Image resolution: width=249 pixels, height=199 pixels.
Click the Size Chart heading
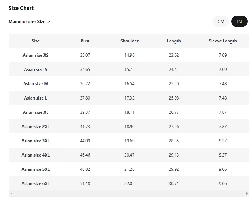21,8
